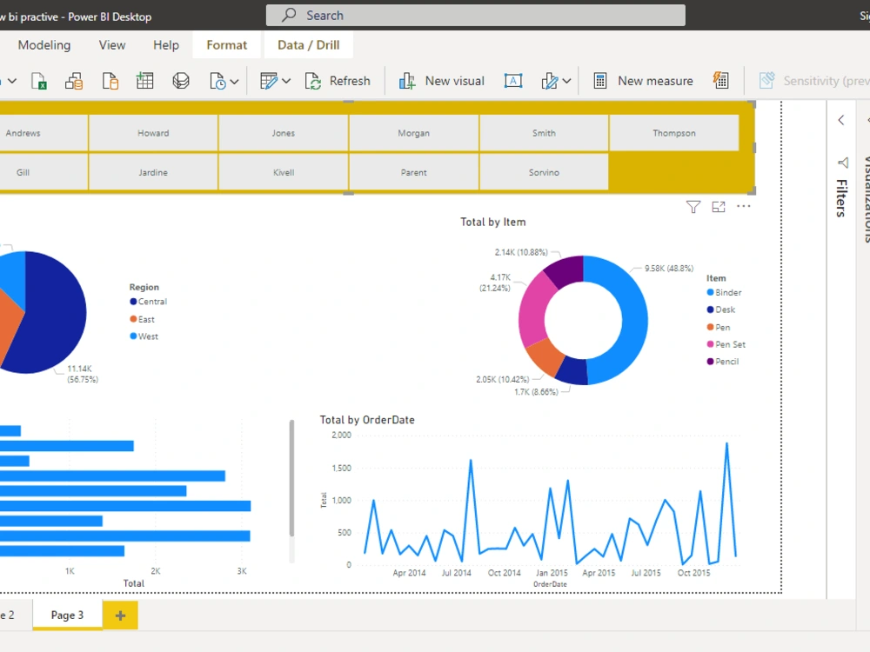The width and height of the screenshot is (870, 652).
Task: Open the Recent sources dropdown arrow
Action: pyautogui.click(x=234, y=82)
